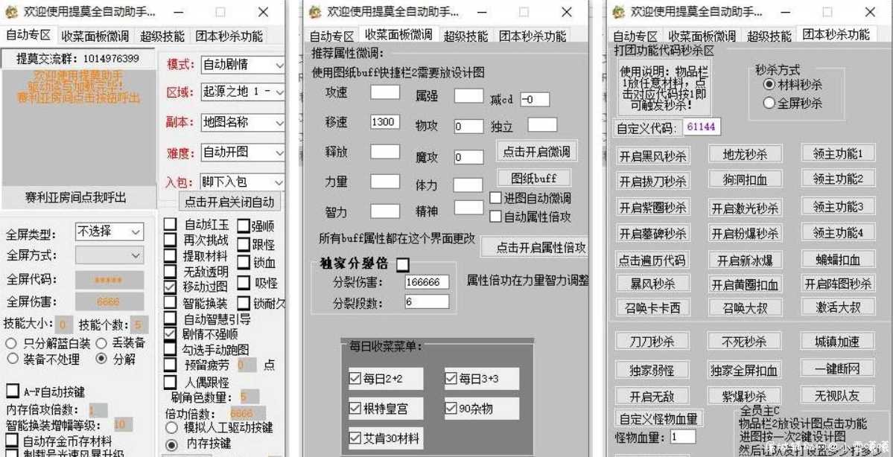
Task: Enable the 独家分裂倍 checkbox
Action: click(403, 265)
